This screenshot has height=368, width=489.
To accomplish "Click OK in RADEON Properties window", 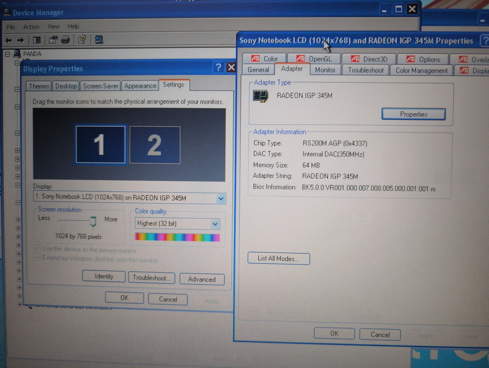I will (x=334, y=333).
